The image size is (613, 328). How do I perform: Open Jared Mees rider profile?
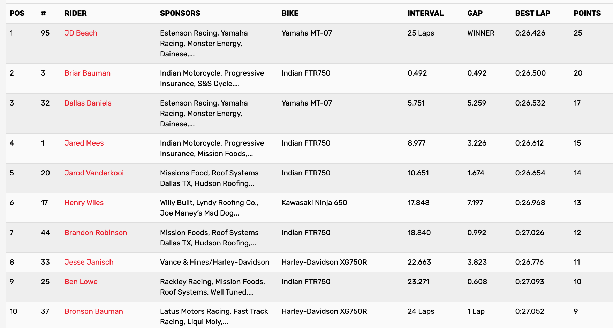pyautogui.click(x=84, y=143)
